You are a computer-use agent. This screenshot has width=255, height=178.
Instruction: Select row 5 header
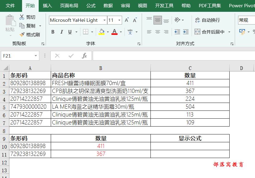coord(5,107)
